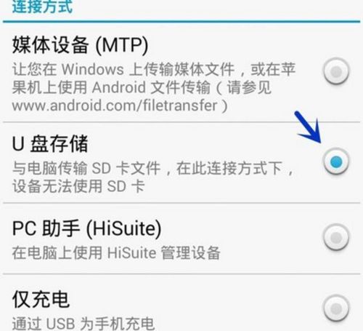Tap the U 盘存储 title
The image size is (363, 331).
coord(50,144)
